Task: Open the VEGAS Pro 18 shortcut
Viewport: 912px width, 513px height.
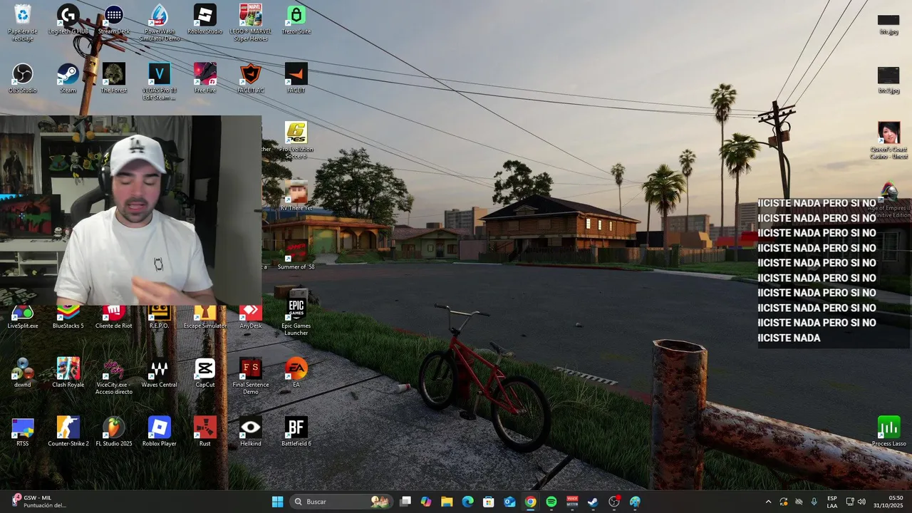Action: 160,81
